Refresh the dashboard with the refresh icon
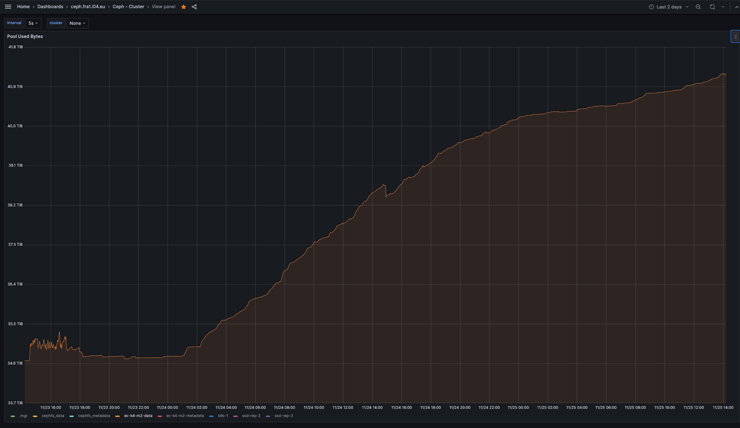Image resolution: width=740 pixels, height=428 pixels. point(712,7)
